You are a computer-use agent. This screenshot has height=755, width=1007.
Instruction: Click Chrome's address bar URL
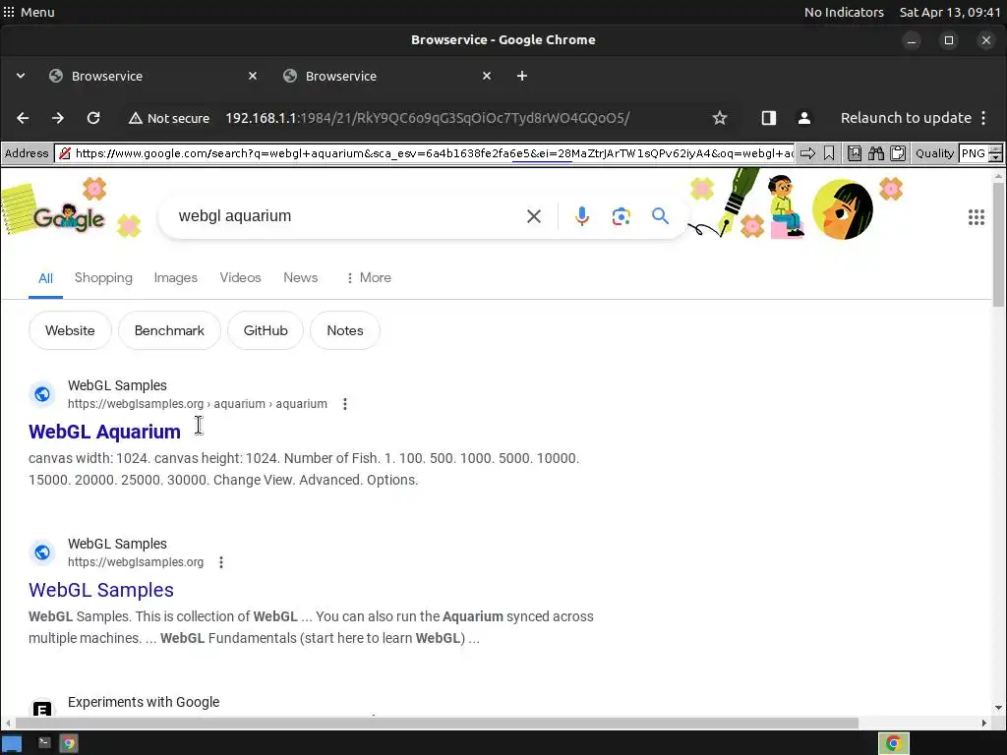click(428, 118)
